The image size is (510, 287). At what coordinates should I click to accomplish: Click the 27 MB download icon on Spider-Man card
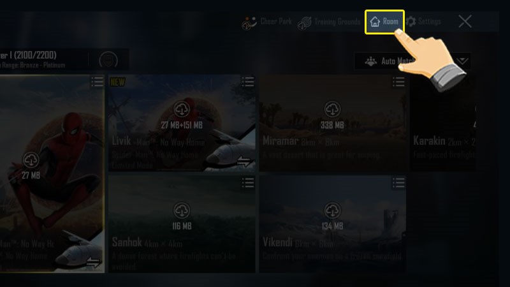tap(31, 160)
